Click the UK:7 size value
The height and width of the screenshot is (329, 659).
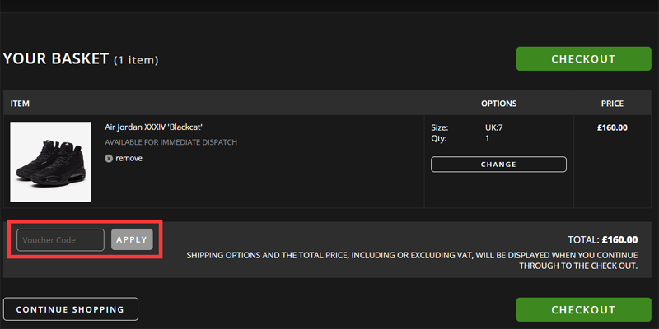[x=493, y=128]
